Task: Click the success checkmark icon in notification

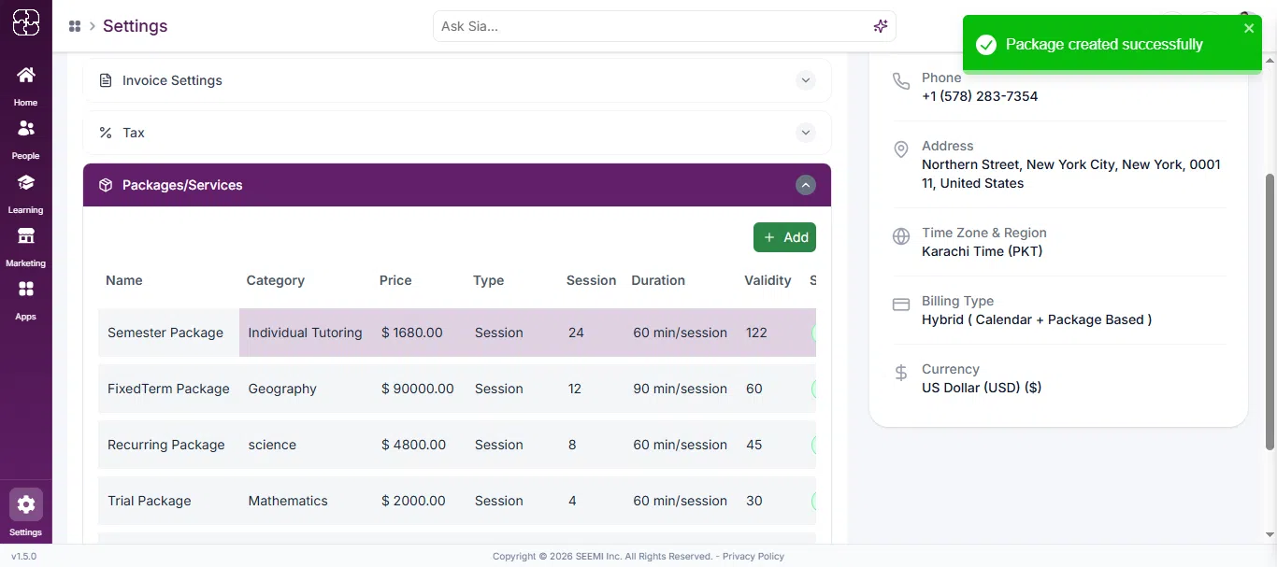Action: coord(985,44)
